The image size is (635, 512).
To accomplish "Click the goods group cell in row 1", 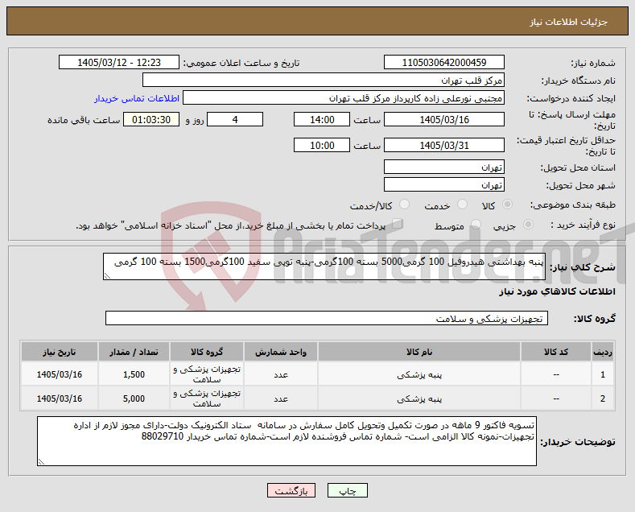I will pyautogui.click(x=207, y=374).
